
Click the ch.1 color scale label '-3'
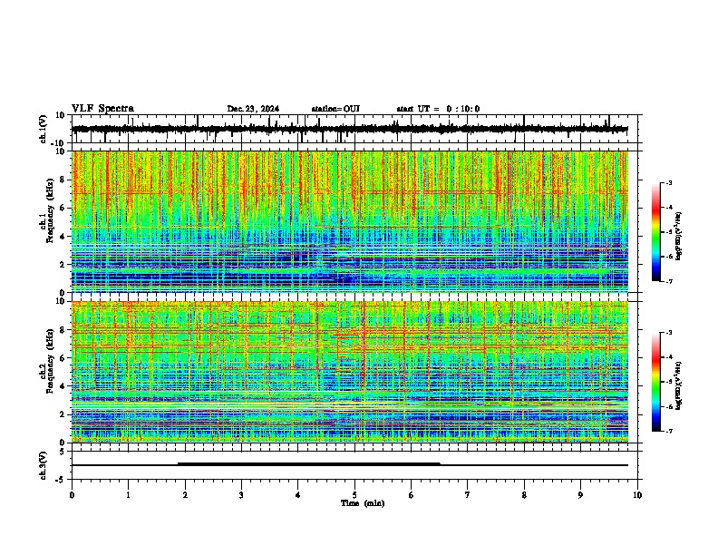pyautogui.click(x=668, y=183)
